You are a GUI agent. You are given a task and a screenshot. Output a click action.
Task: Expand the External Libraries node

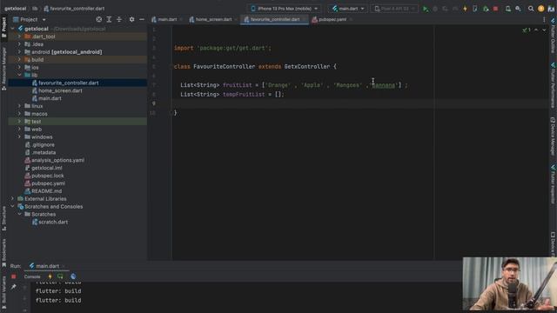click(x=13, y=199)
